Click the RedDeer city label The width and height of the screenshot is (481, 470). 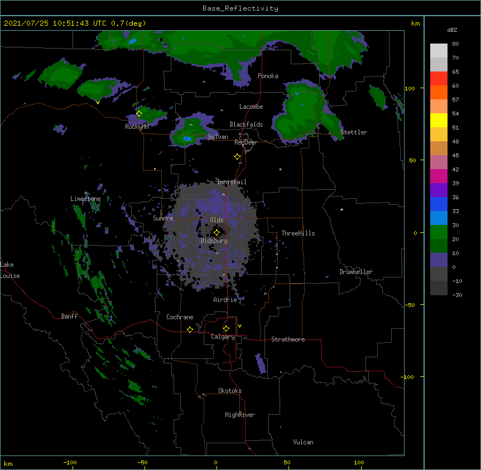pyautogui.click(x=246, y=142)
